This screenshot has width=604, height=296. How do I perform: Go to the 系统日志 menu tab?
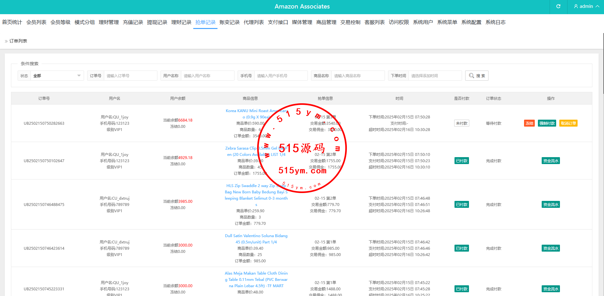tap(495, 22)
